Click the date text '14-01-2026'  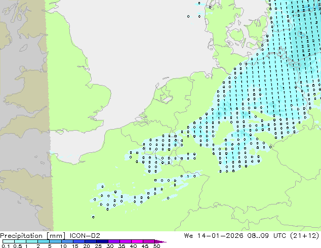tap(220, 236)
